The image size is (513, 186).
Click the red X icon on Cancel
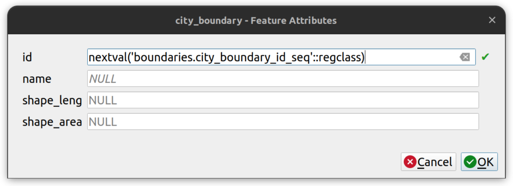(x=410, y=162)
